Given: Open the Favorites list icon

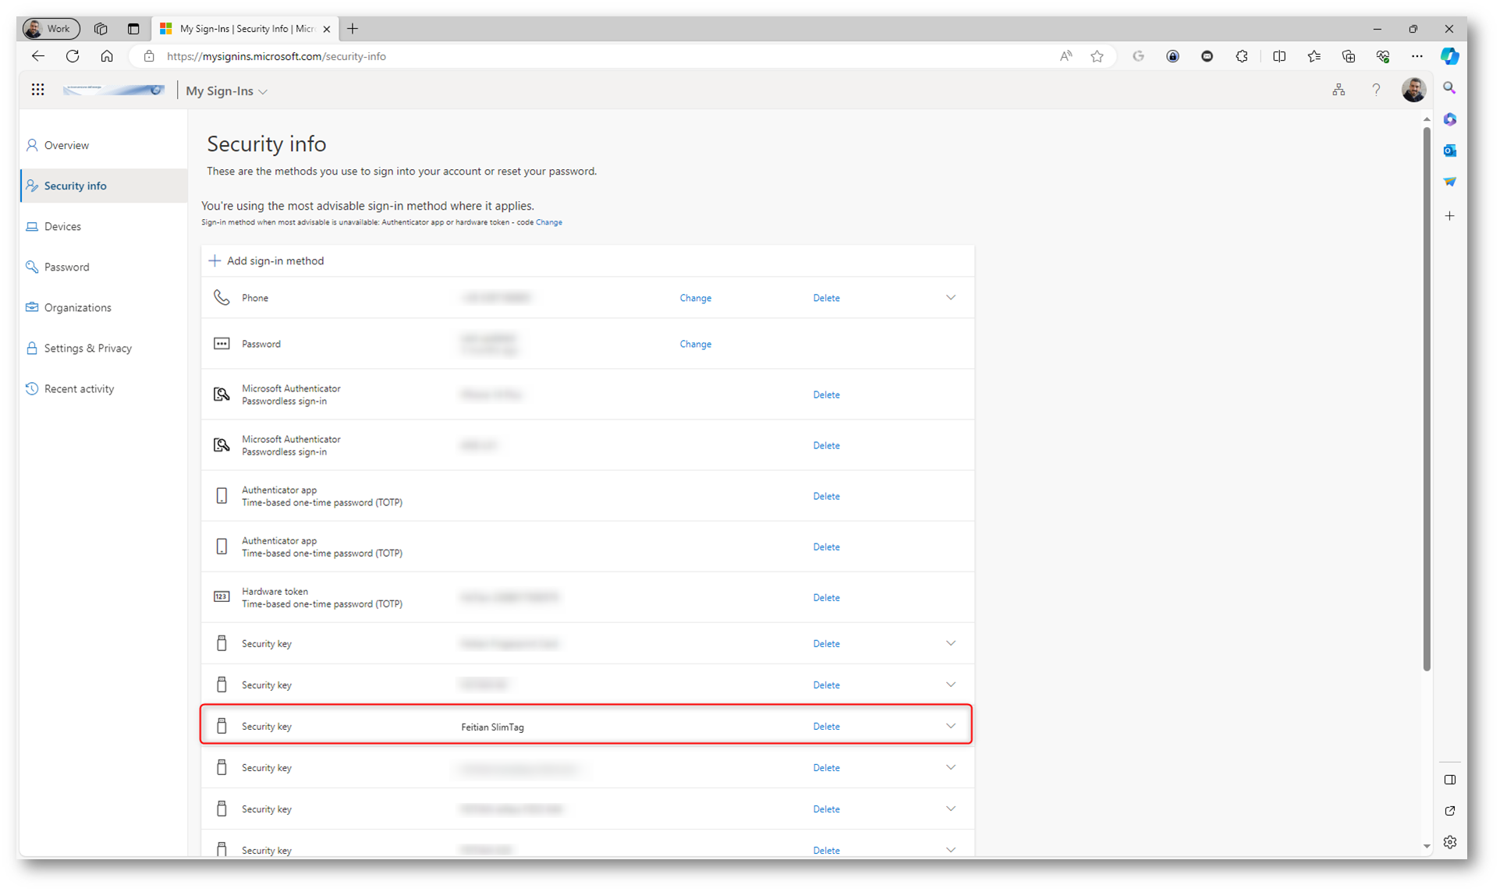Looking at the screenshot, I should click(1314, 56).
